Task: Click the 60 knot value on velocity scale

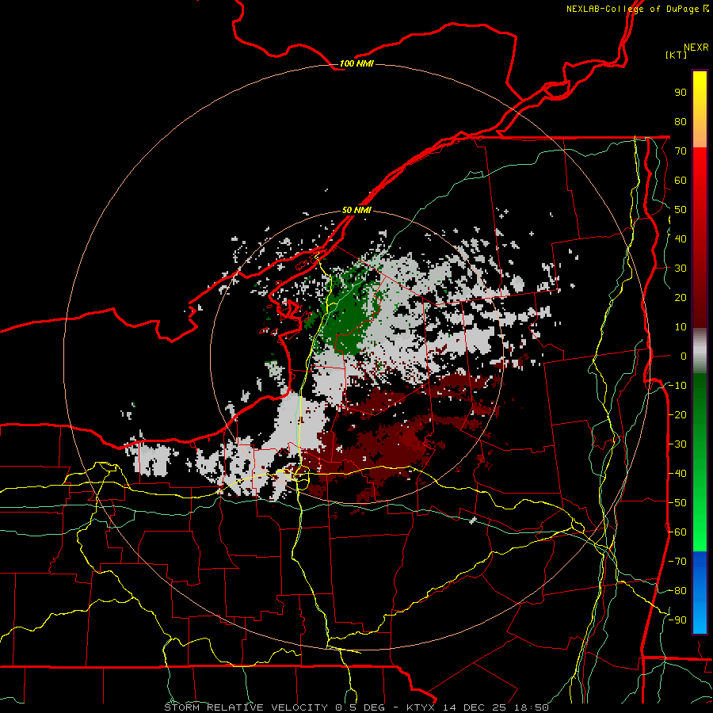Action: (x=681, y=180)
